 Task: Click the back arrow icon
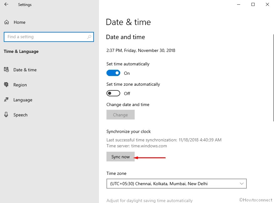click(6, 5)
